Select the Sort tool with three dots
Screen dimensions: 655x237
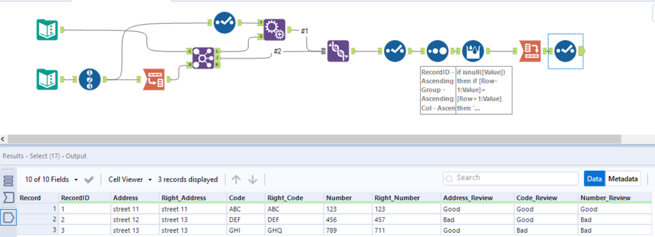point(438,51)
